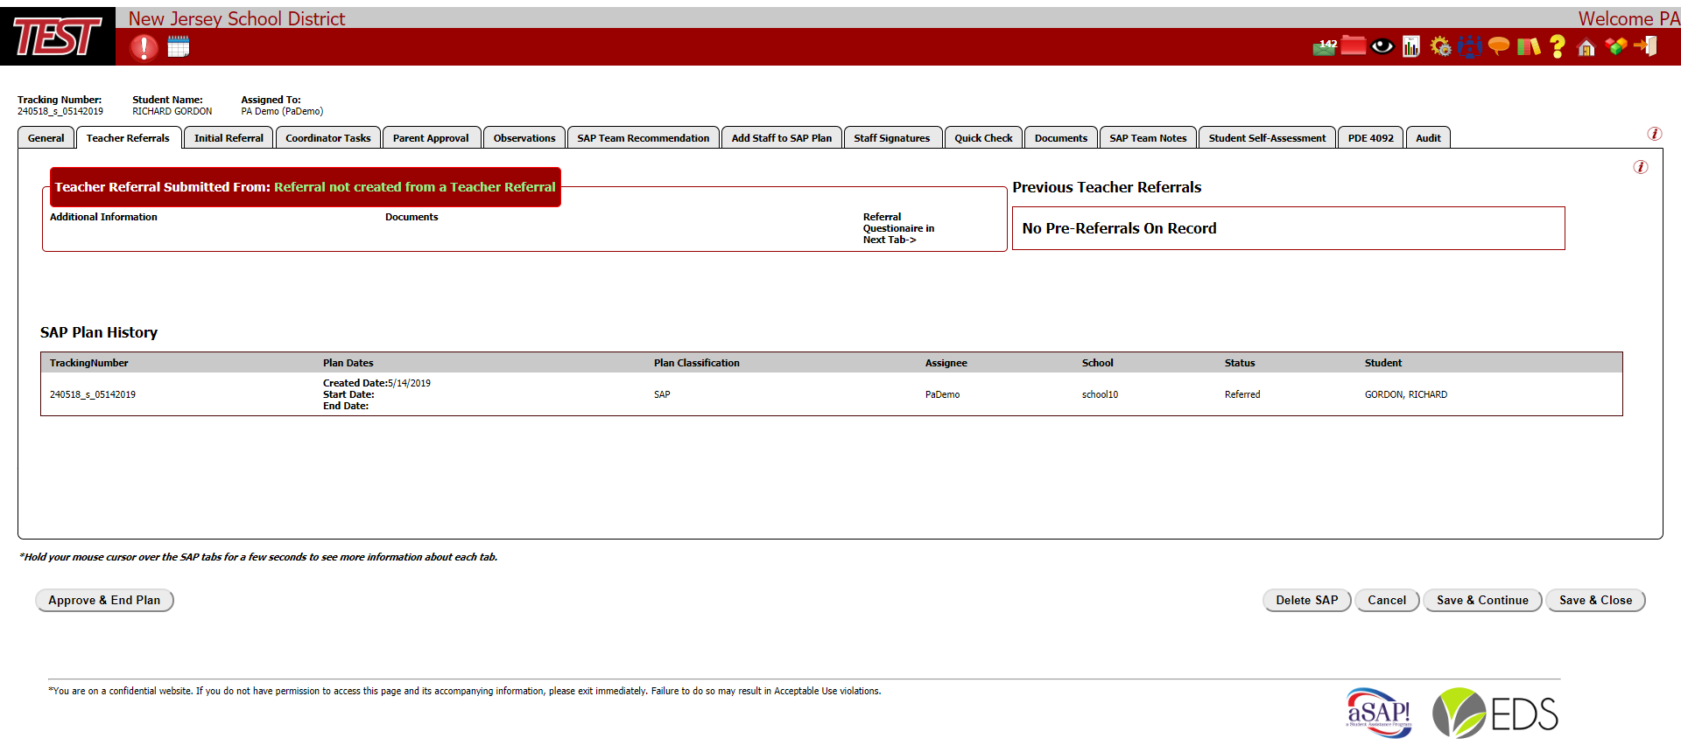Click 'GORDON, RICHARD' in Student column

point(1406,394)
